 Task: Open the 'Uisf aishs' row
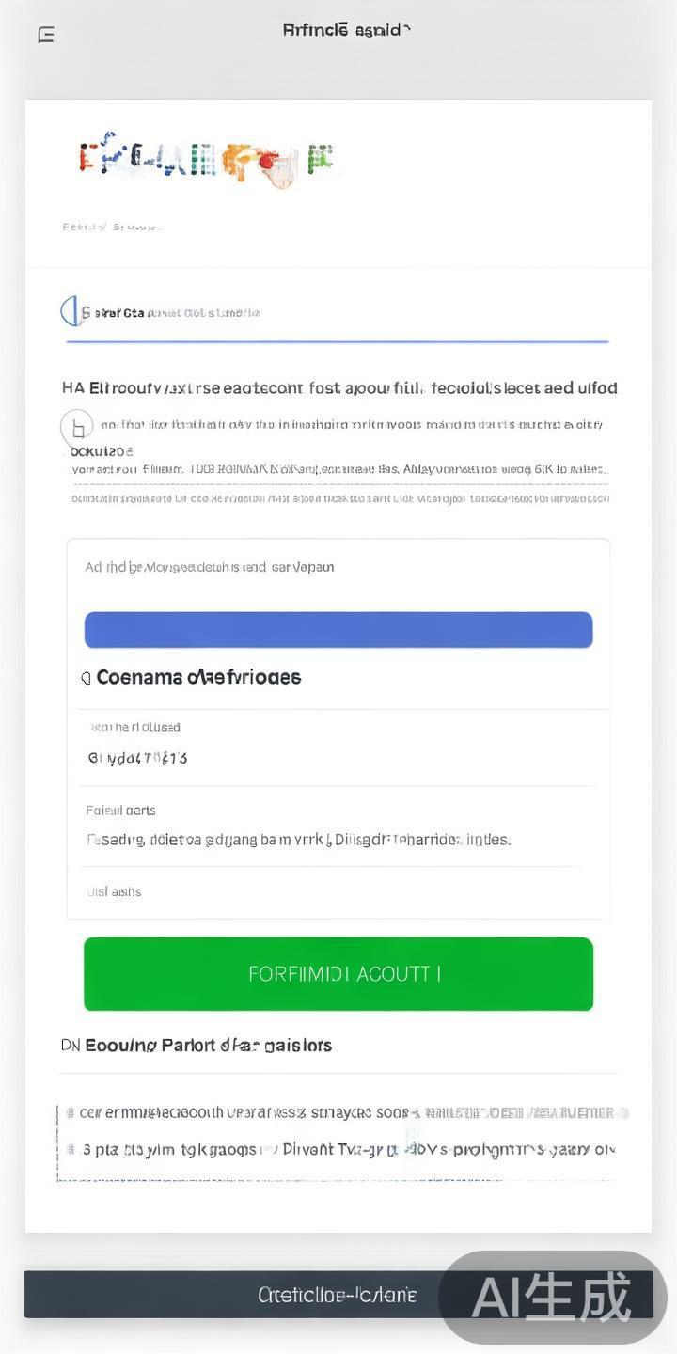click(x=114, y=891)
